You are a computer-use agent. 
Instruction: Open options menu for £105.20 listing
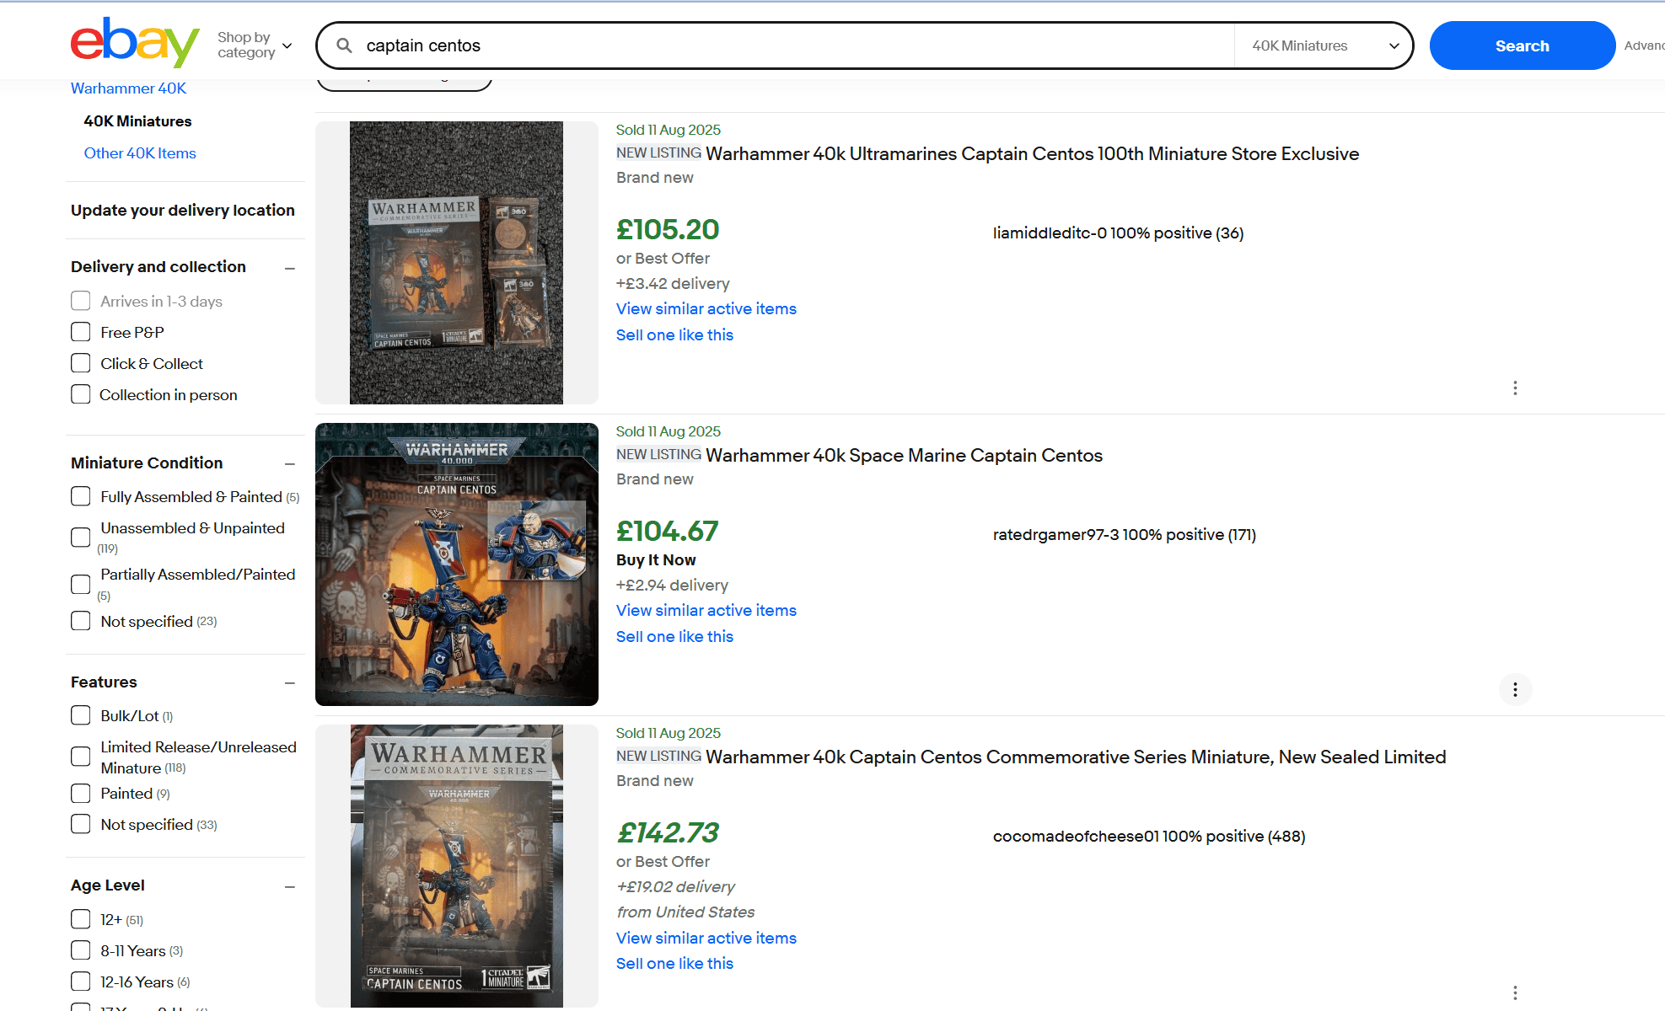(x=1515, y=388)
